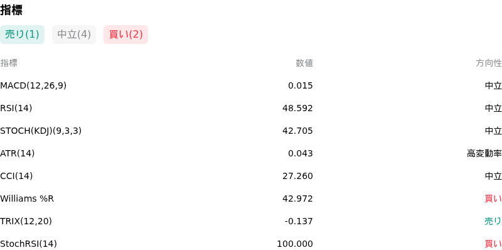Image resolution: width=502 pixels, height=250 pixels.
Task: Open the MACD(12,26,9) indicator row
Action: click(x=251, y=85)
